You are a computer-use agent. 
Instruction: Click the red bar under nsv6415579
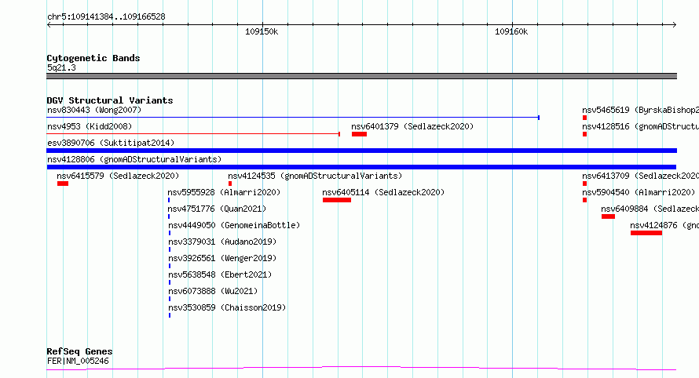(63, 184)
